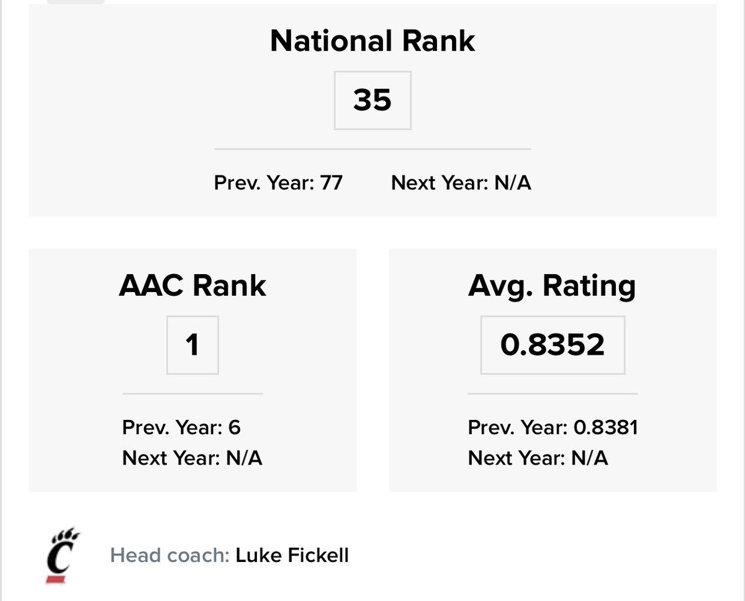
Task: Select National Rank Prev. Year: 77 text
Action: pos(278,183)
